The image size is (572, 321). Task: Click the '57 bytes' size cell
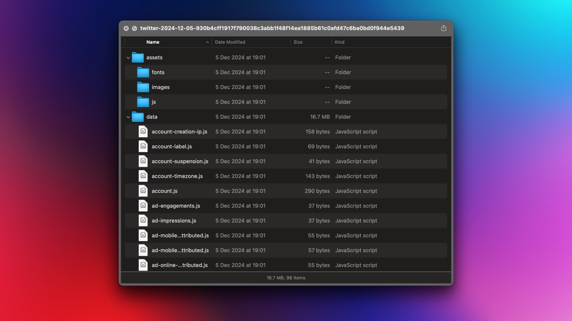click(x=319, y=250)
